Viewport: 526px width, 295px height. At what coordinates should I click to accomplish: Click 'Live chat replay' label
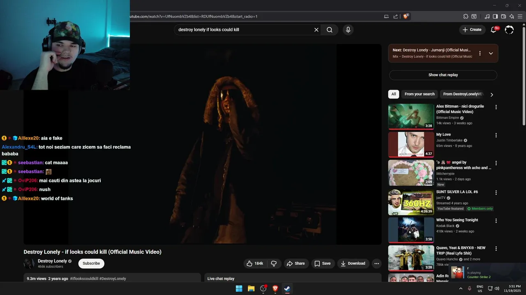click(x=221, y=279)
